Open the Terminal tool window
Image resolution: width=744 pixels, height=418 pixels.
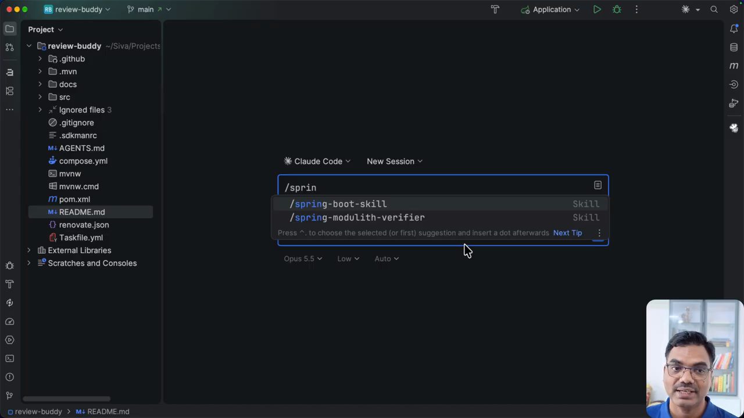(9, 358)
